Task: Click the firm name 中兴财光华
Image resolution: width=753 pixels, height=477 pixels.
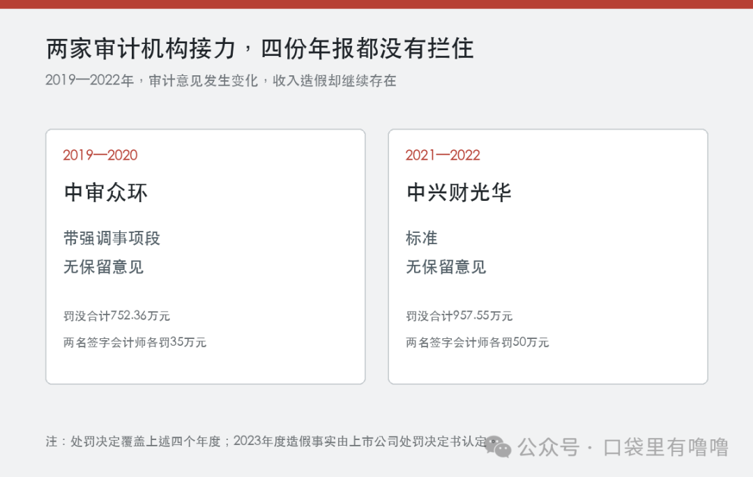Action: pos(459,192)
